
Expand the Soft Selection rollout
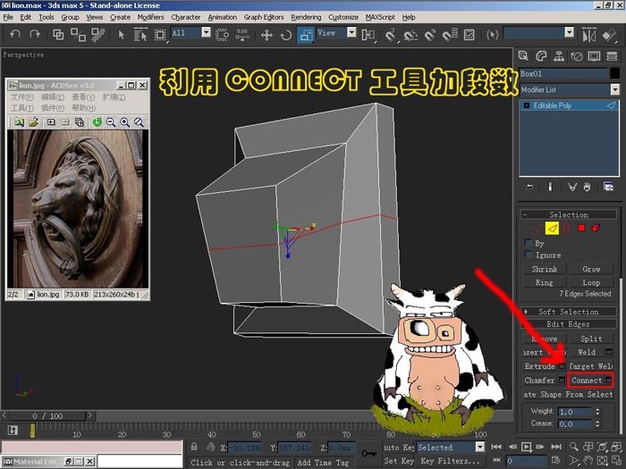568,312
